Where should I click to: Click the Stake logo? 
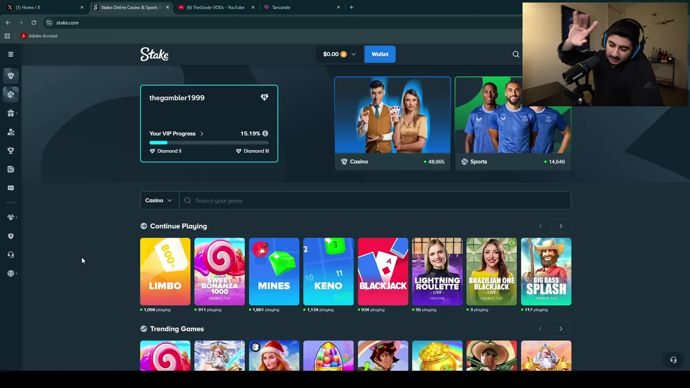tap(155, 54)
